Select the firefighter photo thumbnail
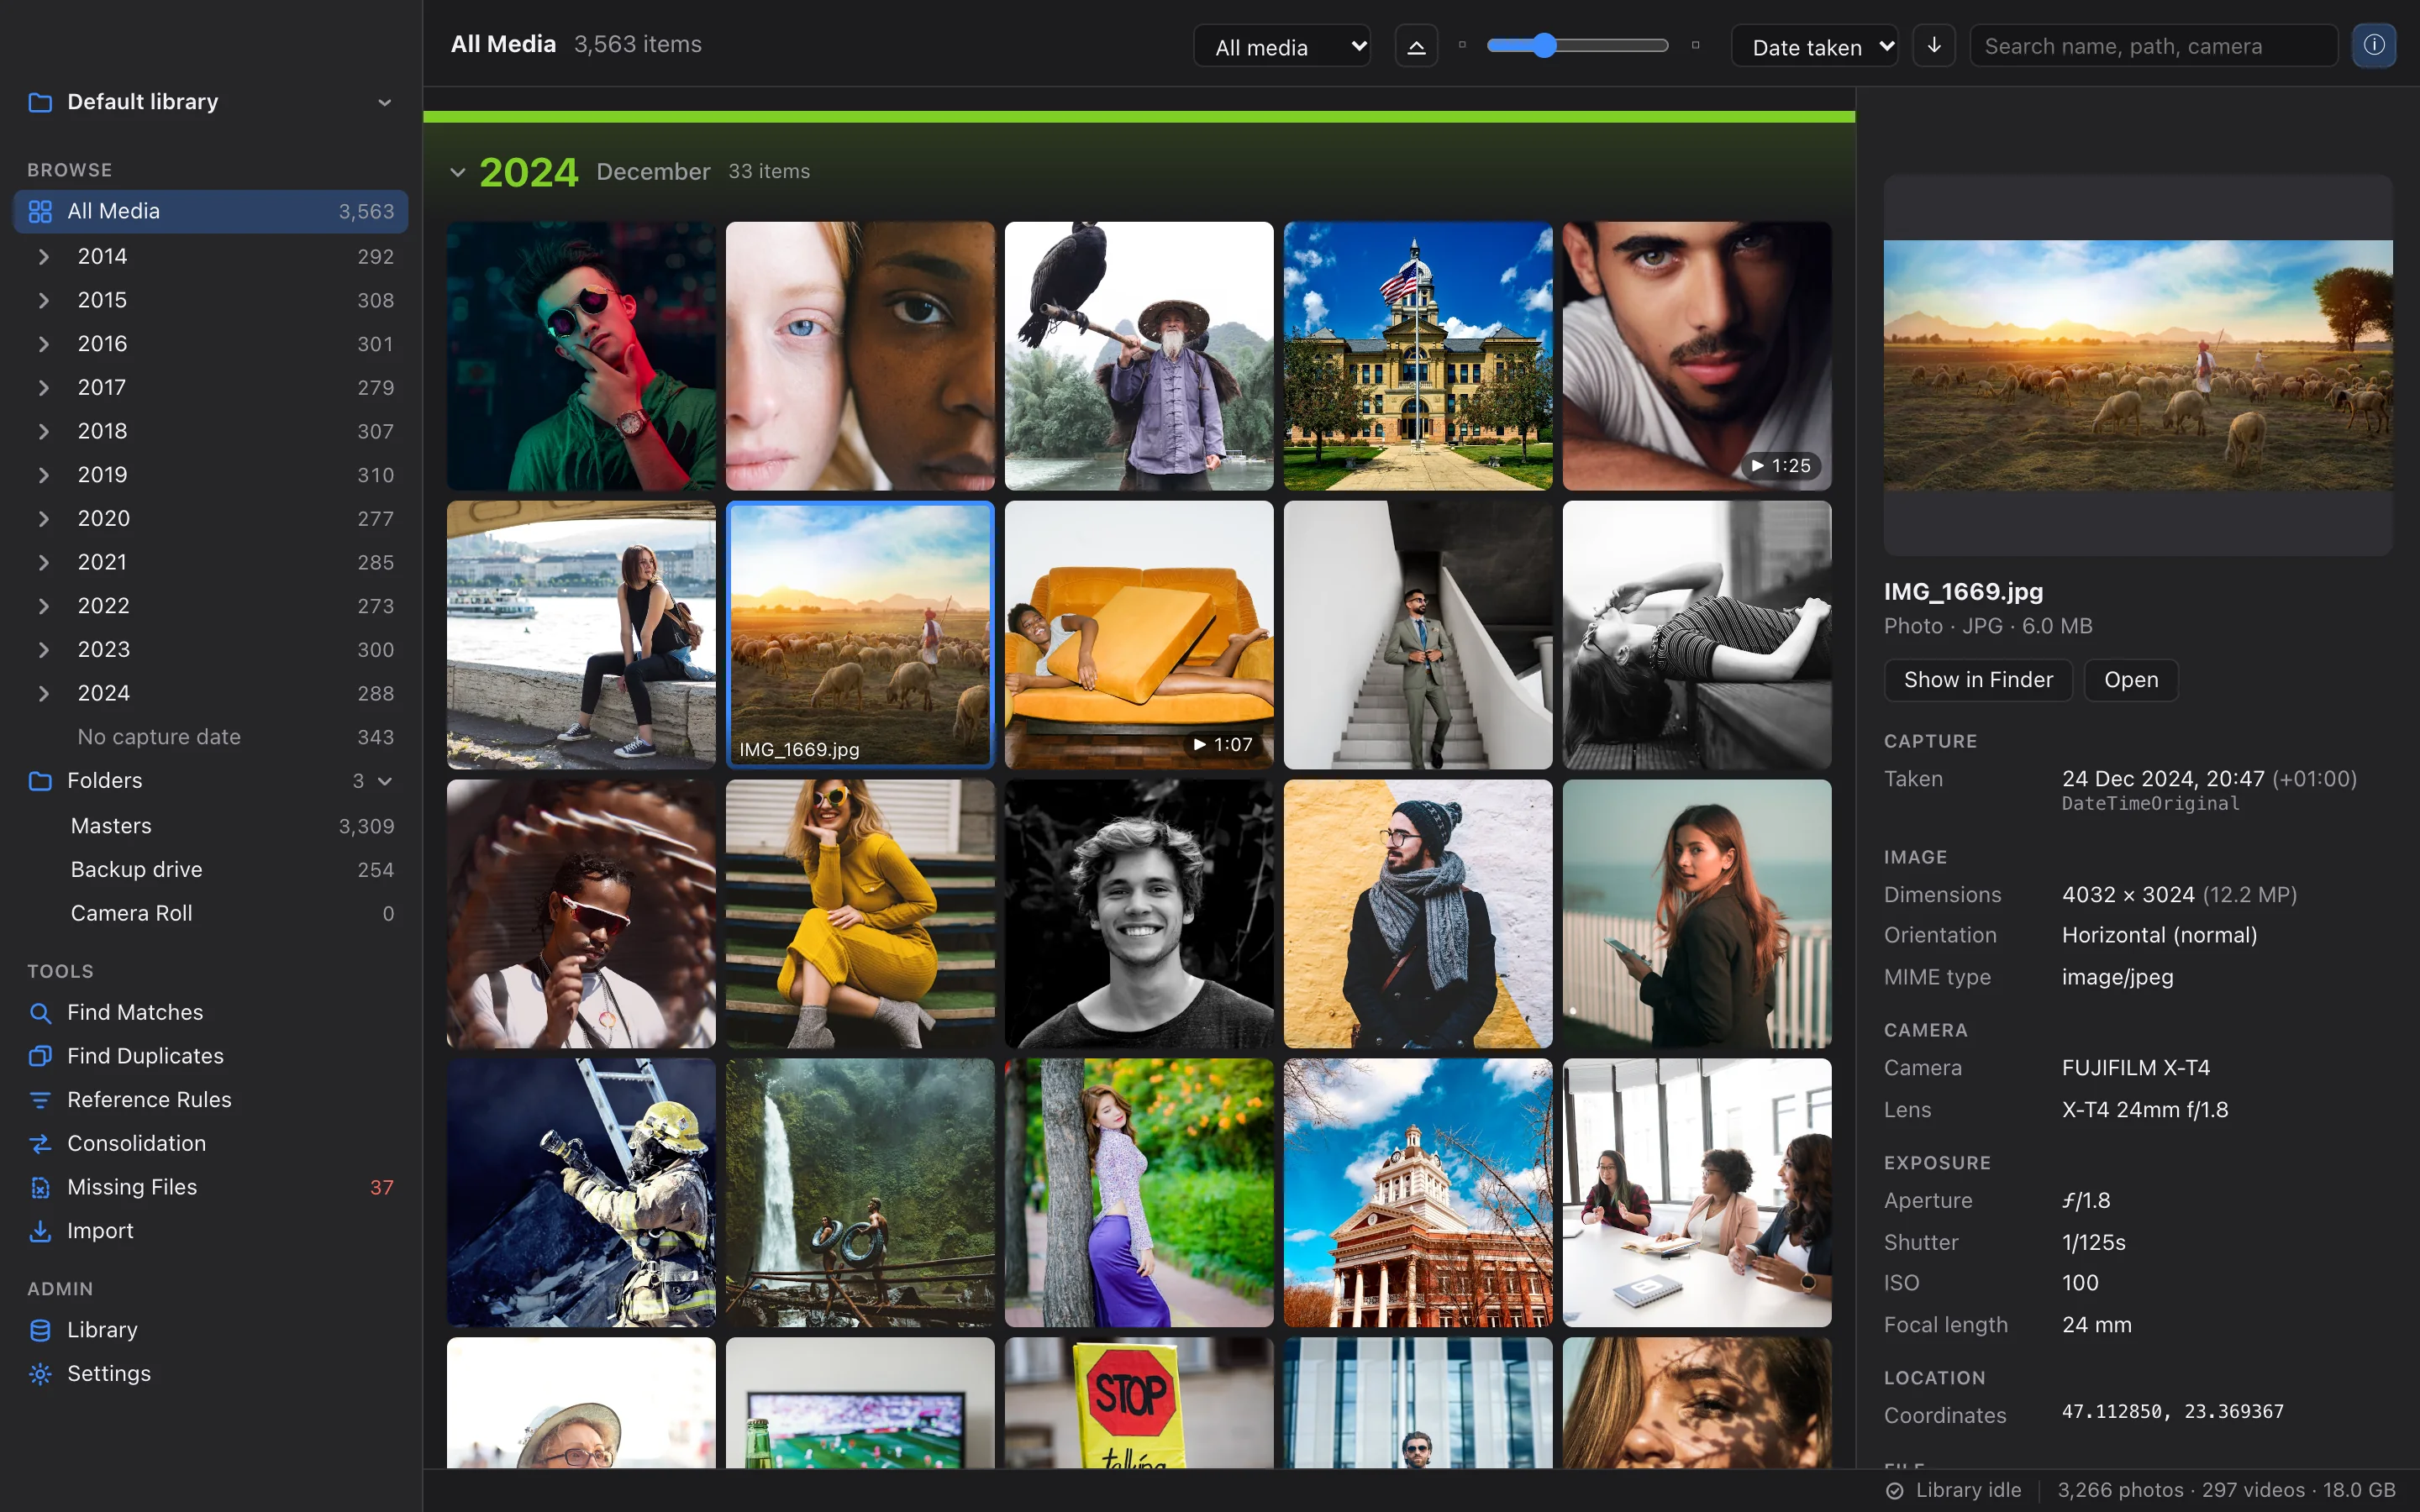Viewport: 2420px width, 1512px height. click(581, 1193)
